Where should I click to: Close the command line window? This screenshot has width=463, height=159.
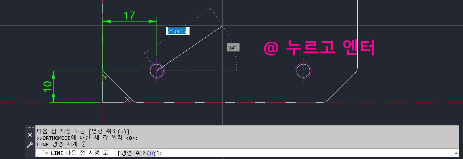tap(30, 135)
